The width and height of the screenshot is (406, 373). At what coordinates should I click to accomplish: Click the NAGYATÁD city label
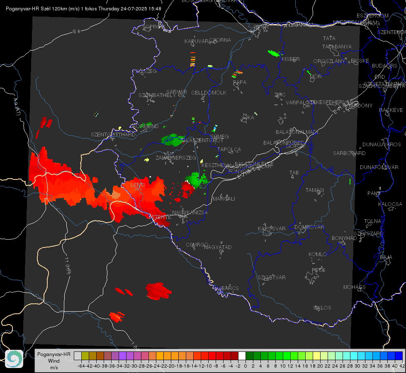pyautogui.click(x=218, y=247)
